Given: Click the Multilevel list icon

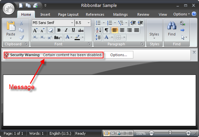Looking at the screenshot, I should click(120, 23).
